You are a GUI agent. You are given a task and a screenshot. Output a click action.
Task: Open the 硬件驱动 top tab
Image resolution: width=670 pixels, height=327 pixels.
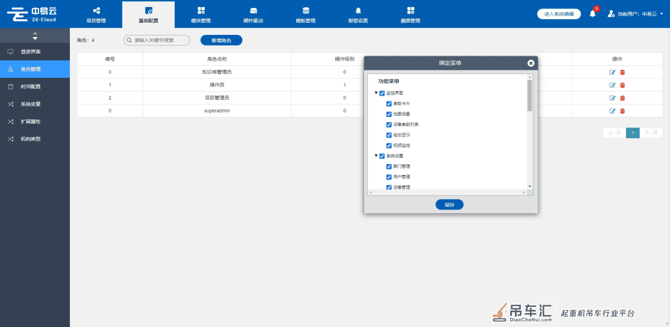pyautogui.click(x=253, y=14)
